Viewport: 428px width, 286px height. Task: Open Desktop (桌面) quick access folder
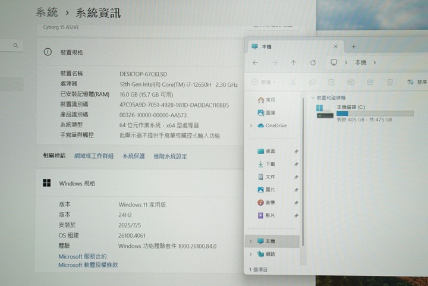pos(266,151)
